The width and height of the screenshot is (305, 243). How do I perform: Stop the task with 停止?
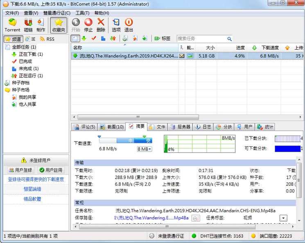pos(88,25)
